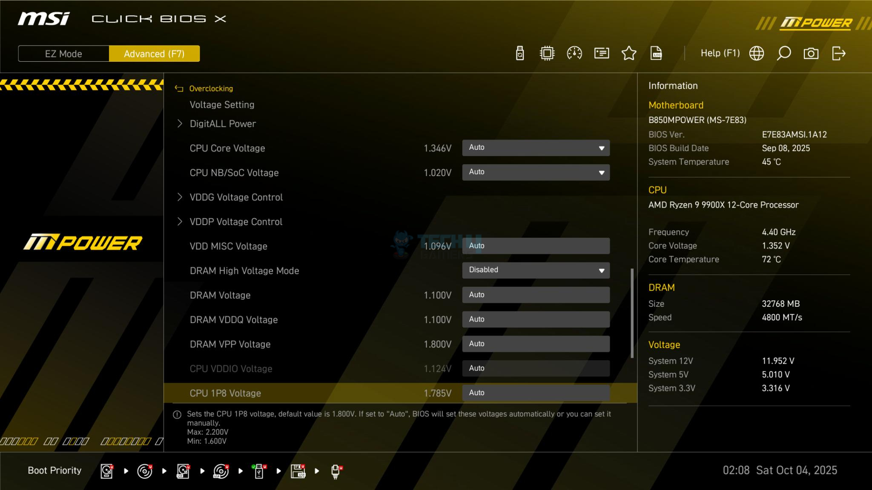Open DRAM High Voltage Mode dropdown

[536, 271]
